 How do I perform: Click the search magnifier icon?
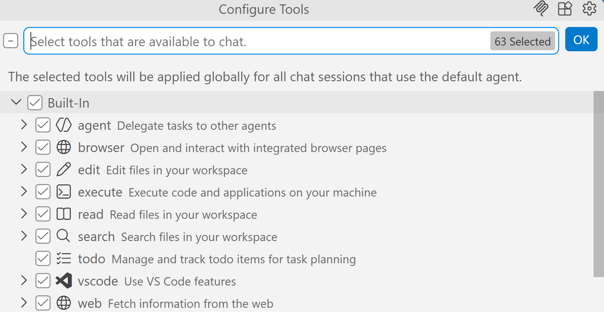(63, 236)
